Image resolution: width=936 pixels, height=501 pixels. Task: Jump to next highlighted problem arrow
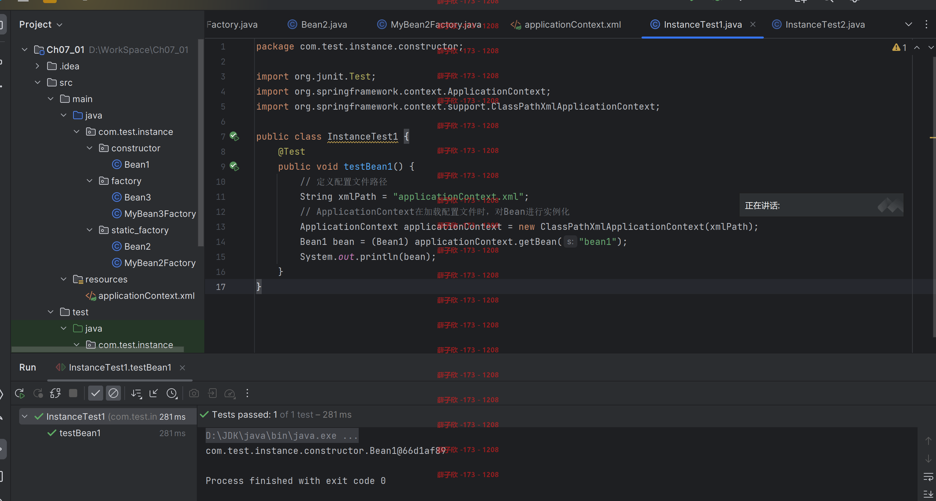coord(931,47)
